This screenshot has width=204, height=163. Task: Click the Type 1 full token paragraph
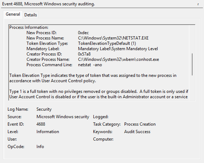99,94
